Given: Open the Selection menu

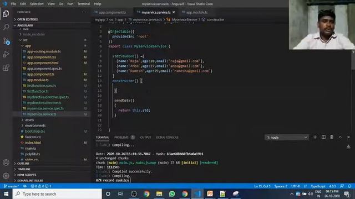Looking at the screenshot, I should [x=37, y=4].
